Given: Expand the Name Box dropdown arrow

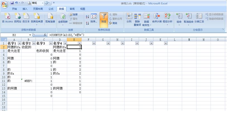Looking at the screenshot, I should click(30, 35).
